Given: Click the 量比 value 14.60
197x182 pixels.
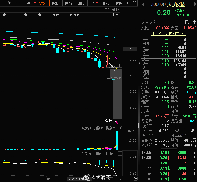Looking at the screenshot, I should (191, 97).
